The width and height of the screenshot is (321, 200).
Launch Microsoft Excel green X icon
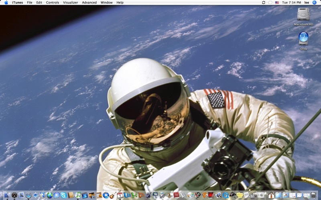coord(134,195)
